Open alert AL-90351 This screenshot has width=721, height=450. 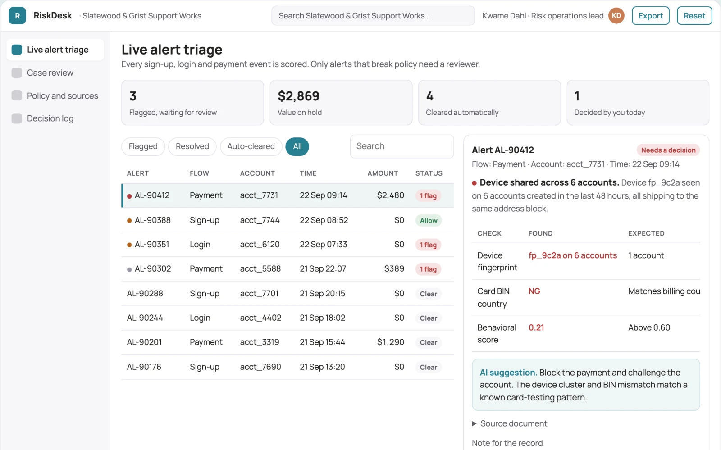coord(288,245)
